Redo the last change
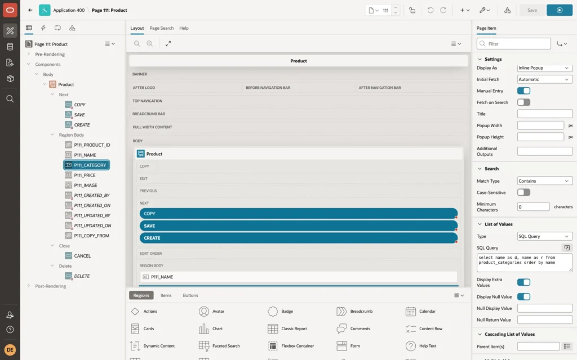This screenshot has width=577, height=360. coord(443,10)
